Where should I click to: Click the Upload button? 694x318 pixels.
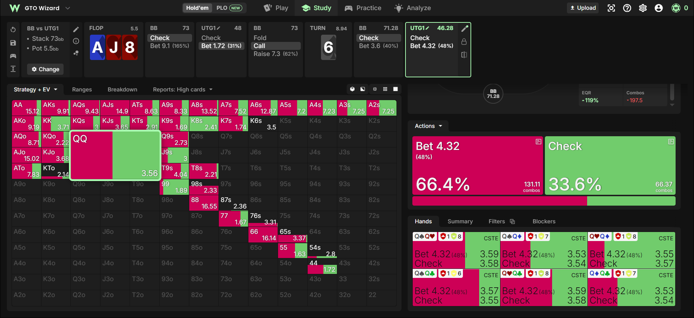click(583, 8)
